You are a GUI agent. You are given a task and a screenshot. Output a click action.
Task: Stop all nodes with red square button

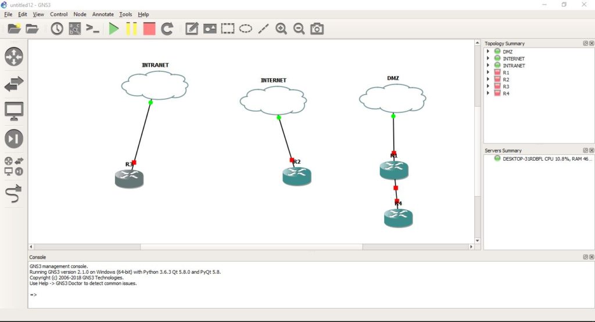[x=149, y=29]
